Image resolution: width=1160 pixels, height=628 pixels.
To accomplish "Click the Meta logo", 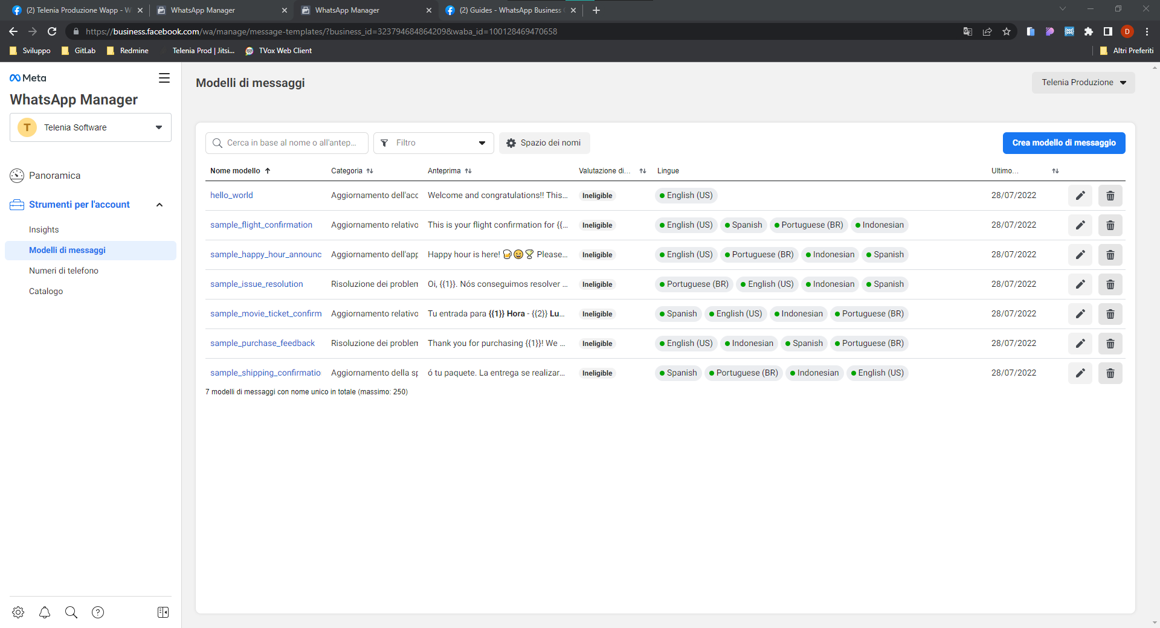I will (28, 78).
